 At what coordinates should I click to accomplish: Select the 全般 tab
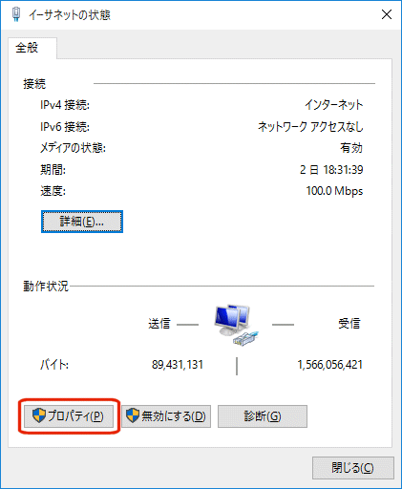click(27, 48)
